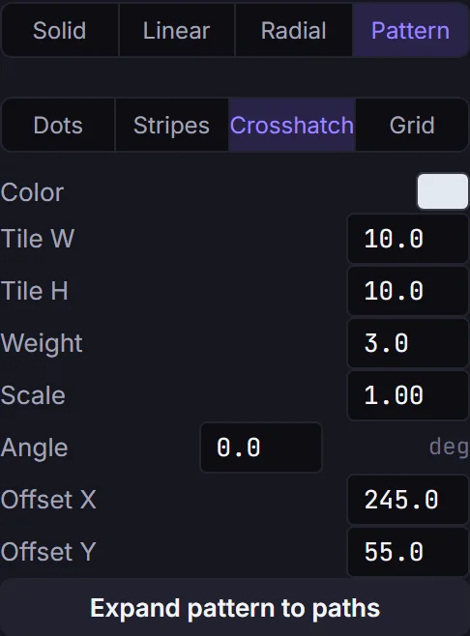Activate the Pattern fill tab
470x636 pixels.
point(410,30)
